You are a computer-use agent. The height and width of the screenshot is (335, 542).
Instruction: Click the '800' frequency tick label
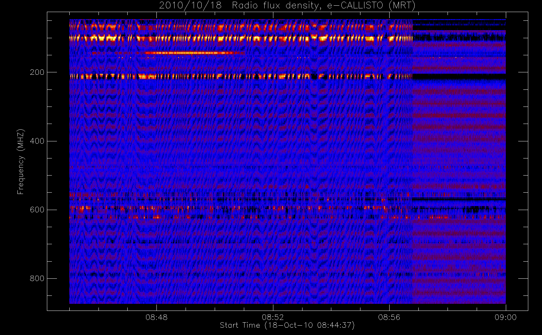[37, 279]
